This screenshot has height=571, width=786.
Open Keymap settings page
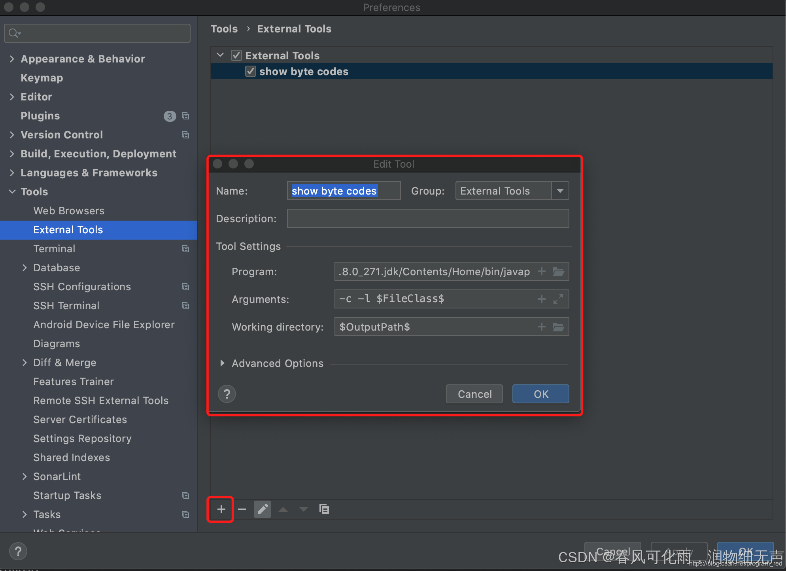(x=42, y=78)
